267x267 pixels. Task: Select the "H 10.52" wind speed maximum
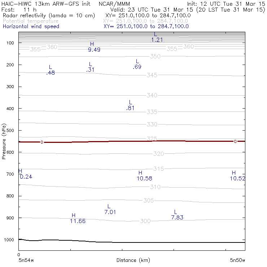pyautogui.click(x=237, y=176)
